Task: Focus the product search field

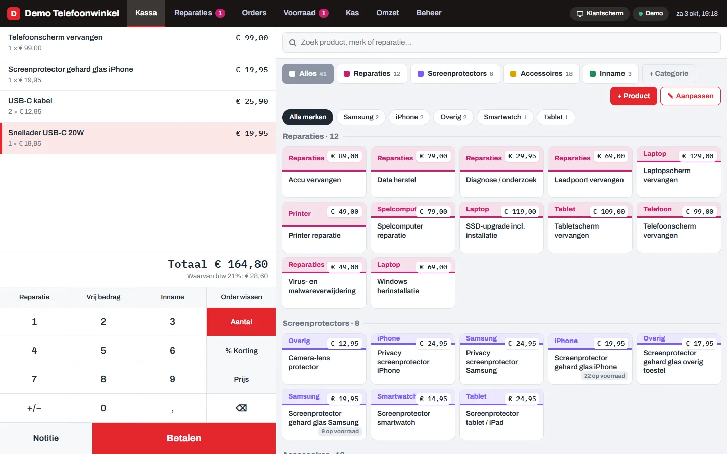Action: point(501,43)
